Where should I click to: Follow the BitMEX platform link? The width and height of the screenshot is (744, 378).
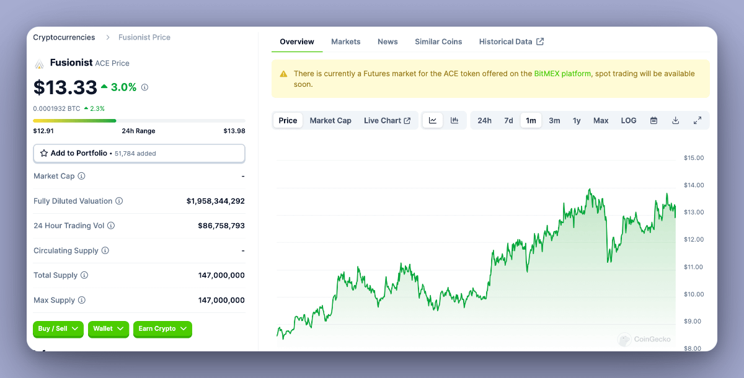tap(561, 73)
